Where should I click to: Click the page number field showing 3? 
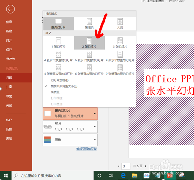coord(126,166)
